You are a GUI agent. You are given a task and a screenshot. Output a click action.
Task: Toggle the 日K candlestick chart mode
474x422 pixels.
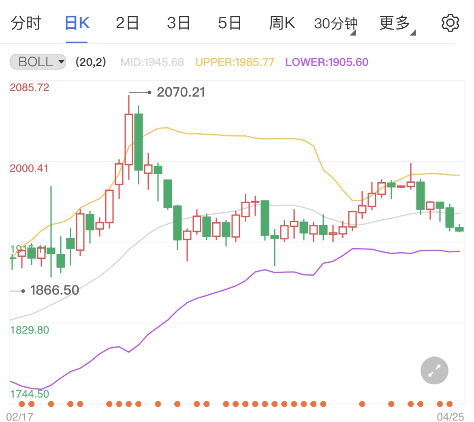[76, 23]
